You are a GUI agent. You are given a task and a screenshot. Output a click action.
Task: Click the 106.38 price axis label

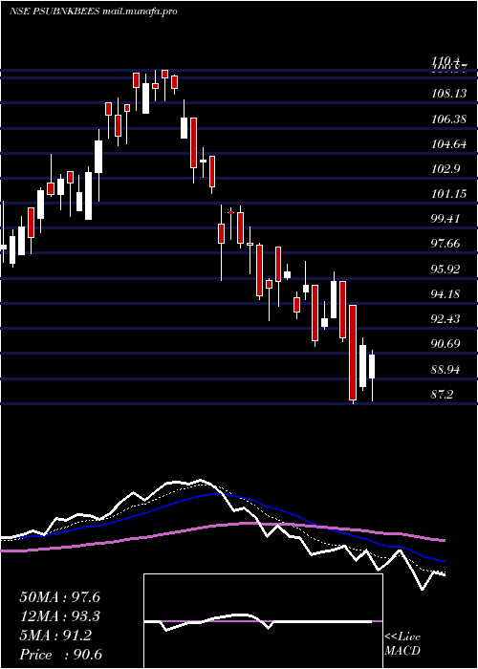click(449, 119)
